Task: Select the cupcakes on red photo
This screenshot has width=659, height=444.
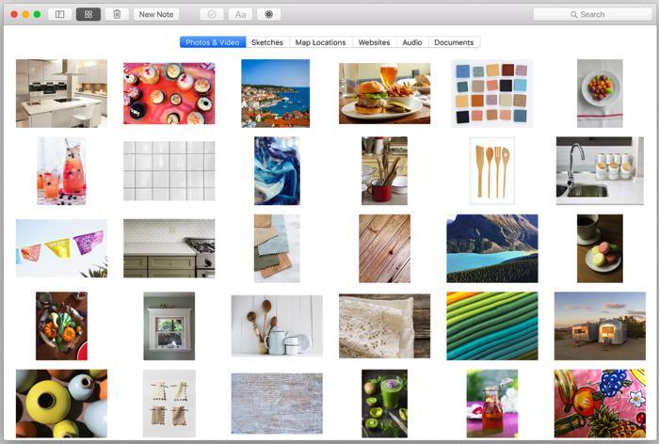Action: [169, 93]
